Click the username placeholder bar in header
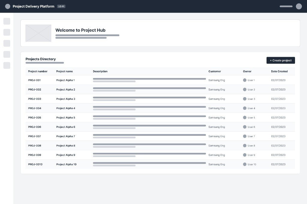This screenshot has height=204, width=307. tap(286, 7)
